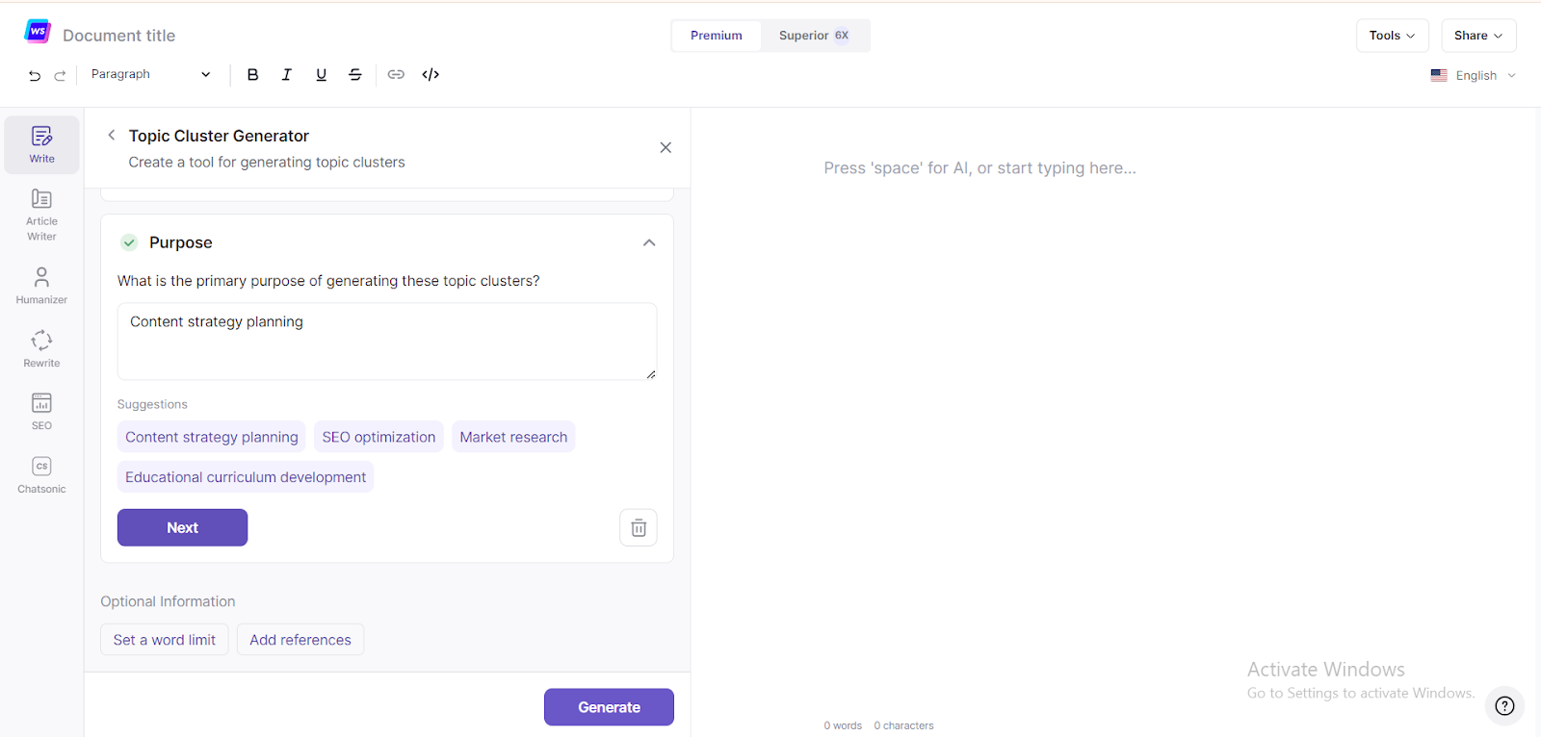Insert code block with code icon
The width and height of the screenshot is (1541, 737).
tap(431, 74)
